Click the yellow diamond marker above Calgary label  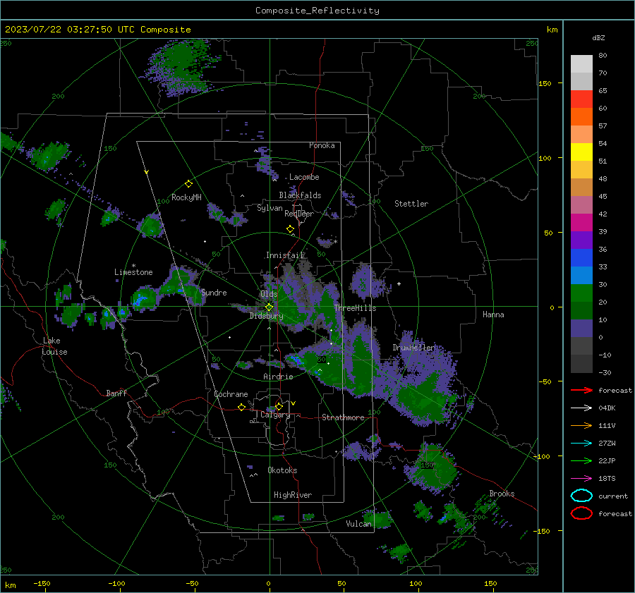pos(279,406)
